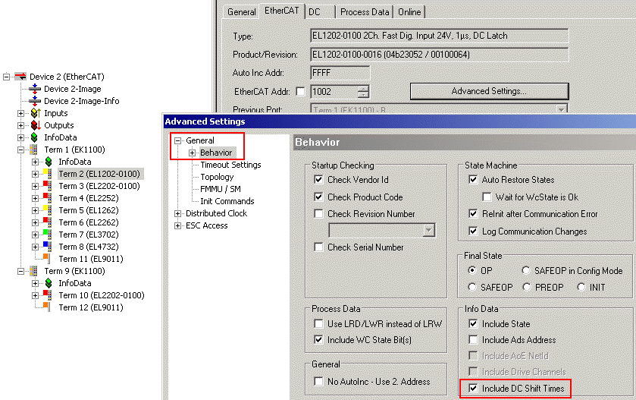Select OP final state radio button
Image resolution: width=636 pixels, height=400 pixels.
(x=472, y=270)
